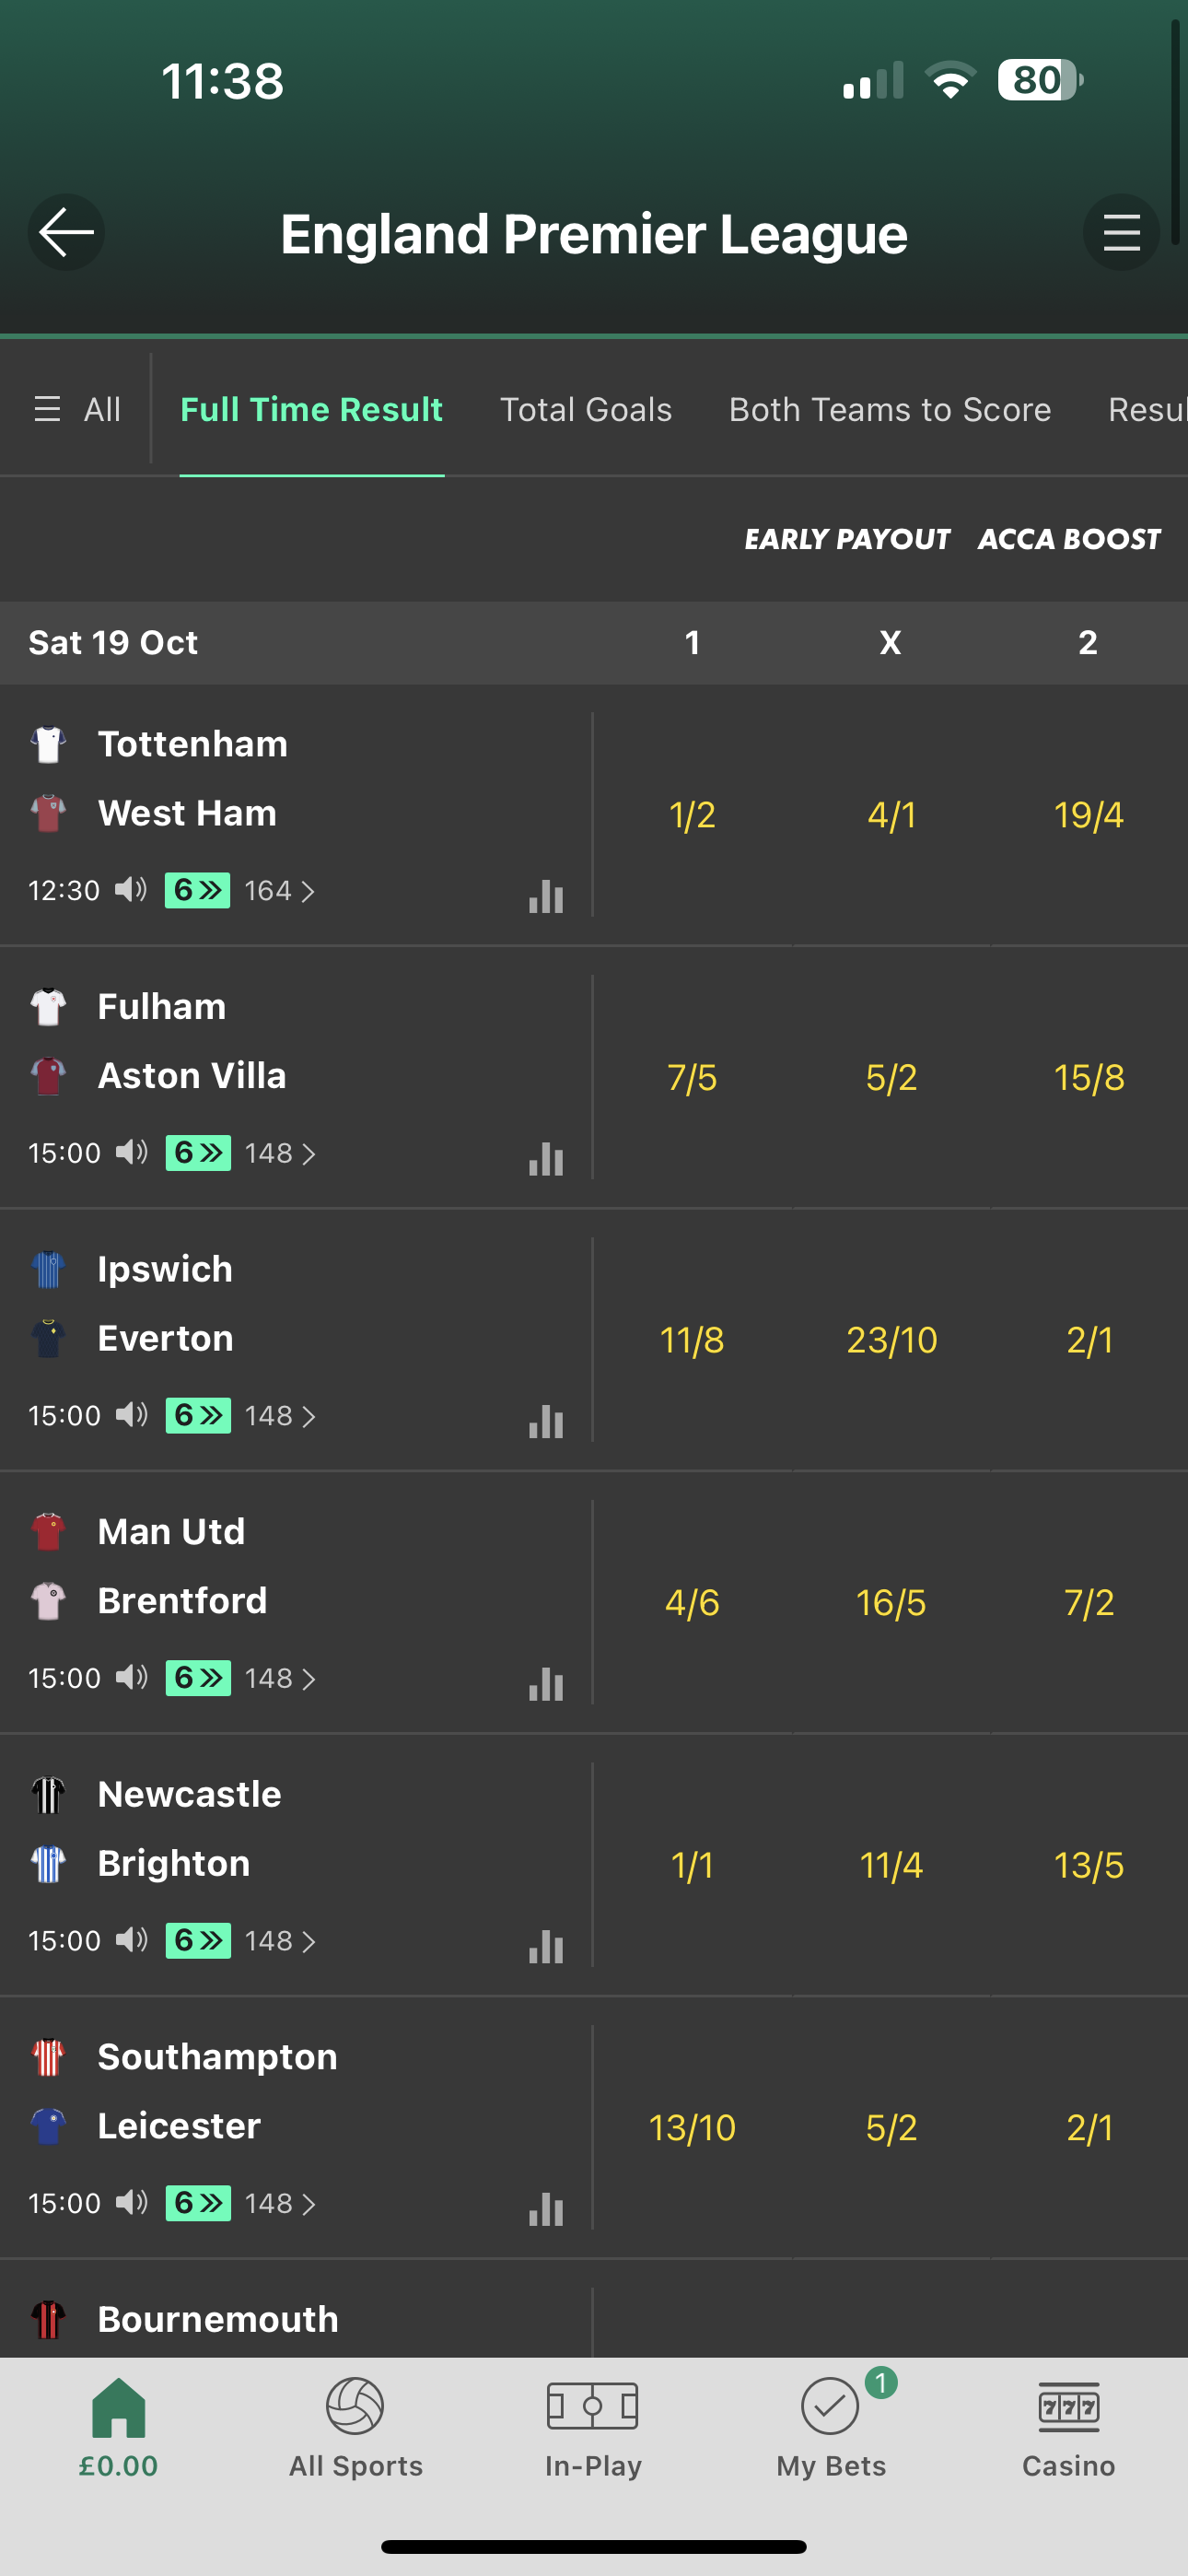1188x2576 pixels.
Task: Toggle commentary speaker for Southampton vs Leicester
Action: 130,2203
